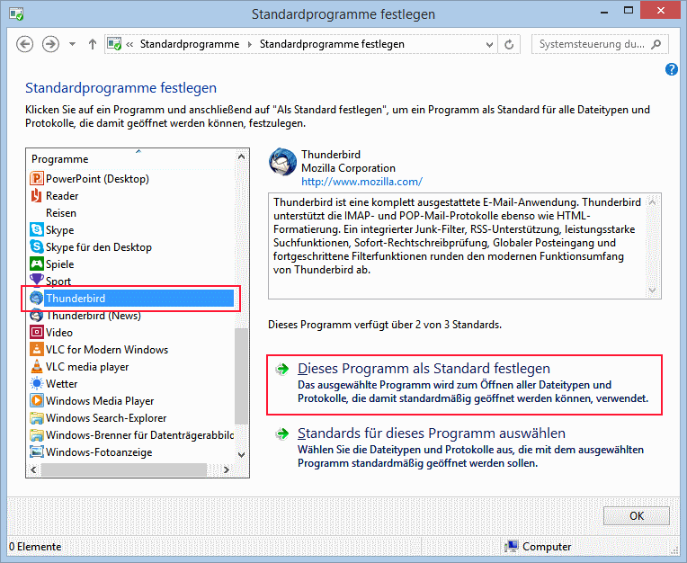Click the Windows Media Player icon

point(36,401)
